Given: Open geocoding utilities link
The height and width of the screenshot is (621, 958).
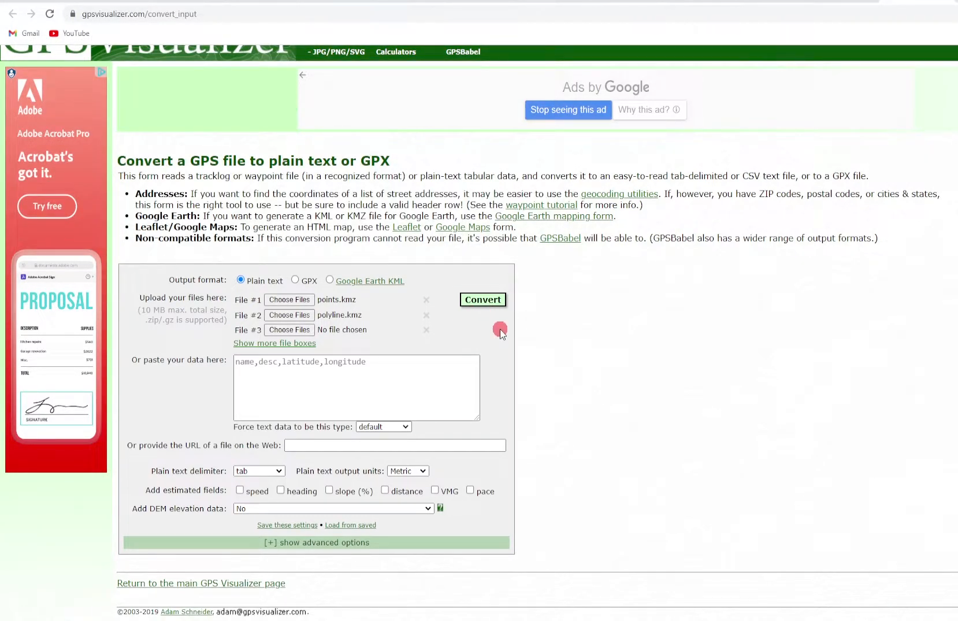Looking at the screenshot, I should pyautogui.click(x=619, y=194).
